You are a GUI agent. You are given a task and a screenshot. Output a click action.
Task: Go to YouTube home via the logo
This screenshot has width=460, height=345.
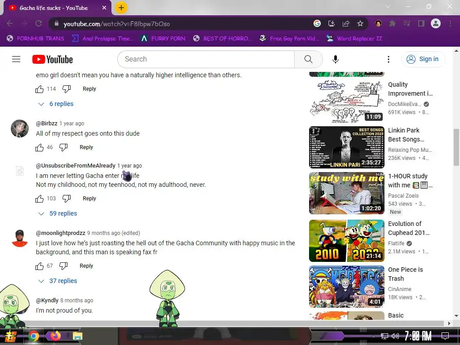click(x=53, y=59)
